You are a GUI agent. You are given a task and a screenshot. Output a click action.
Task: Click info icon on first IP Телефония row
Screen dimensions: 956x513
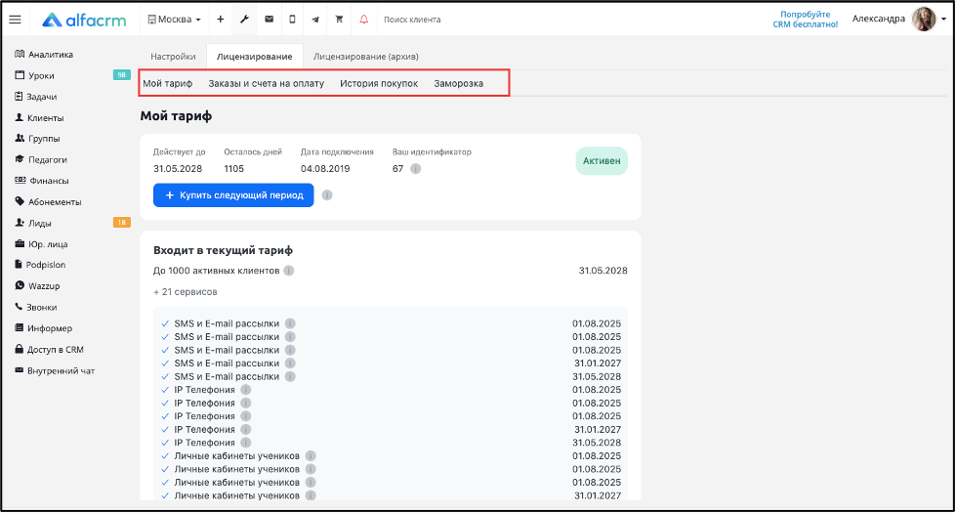tap(246, 390)
